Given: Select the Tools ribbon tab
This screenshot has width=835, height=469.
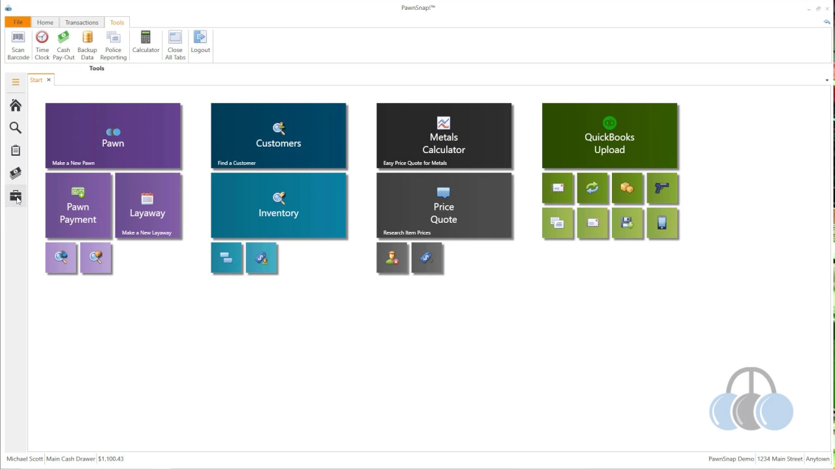Looking at the screenshot, I should (117, 22).
